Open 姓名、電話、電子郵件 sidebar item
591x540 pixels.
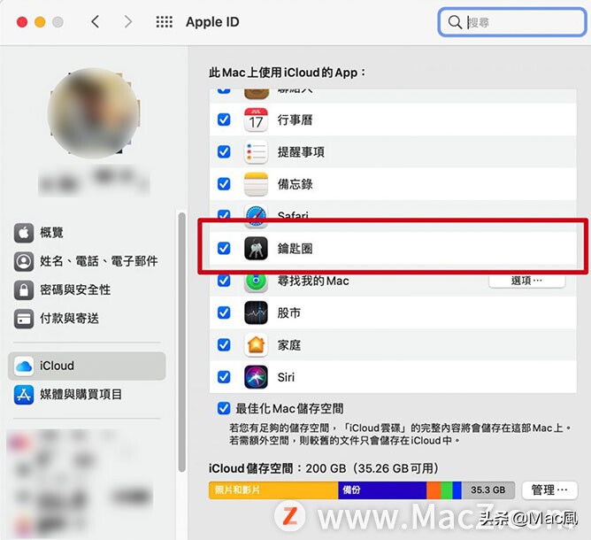pos(86,261)
